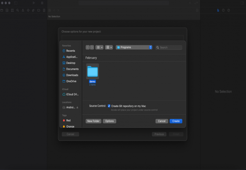
Task: Open Recents in the Favorites sidebar
Action: click(x=71, y=51)
